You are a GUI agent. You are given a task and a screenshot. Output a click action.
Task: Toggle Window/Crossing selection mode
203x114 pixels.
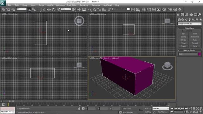coord(43,9)
